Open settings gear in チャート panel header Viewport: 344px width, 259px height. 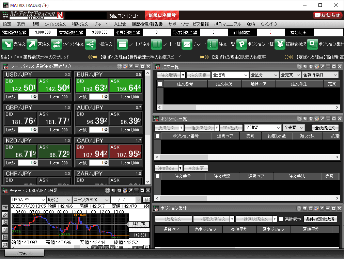(x=108, y=191)
